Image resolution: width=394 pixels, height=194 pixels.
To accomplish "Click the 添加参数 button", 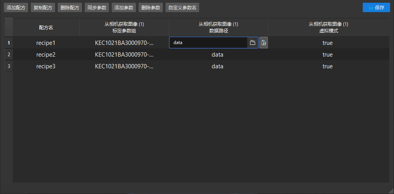I will (124, 7).
